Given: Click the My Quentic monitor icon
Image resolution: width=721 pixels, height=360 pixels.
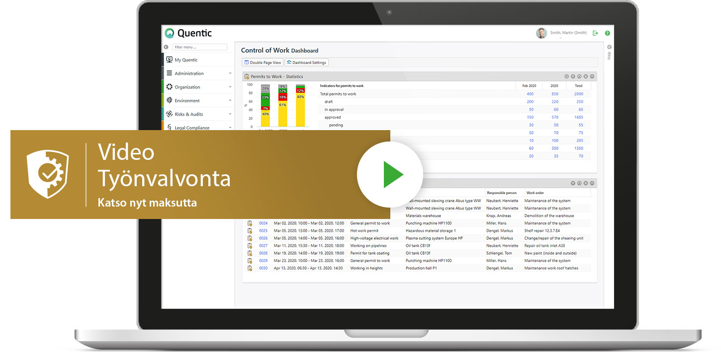Looking at the screenshot, I should (x=170, y=60).
